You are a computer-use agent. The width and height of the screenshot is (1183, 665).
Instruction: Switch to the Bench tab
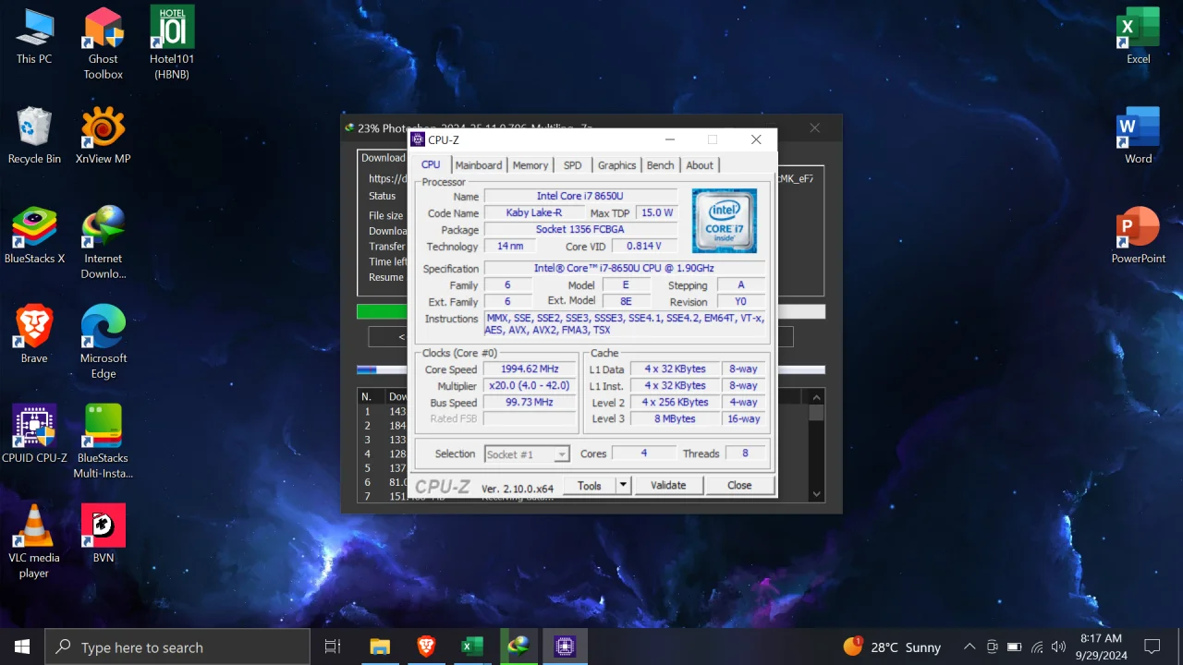pos(660,165)
